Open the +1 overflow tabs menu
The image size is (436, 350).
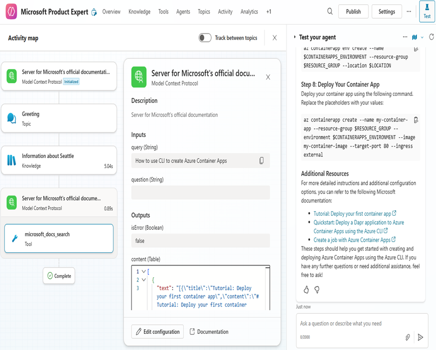(x=268, y=12)
